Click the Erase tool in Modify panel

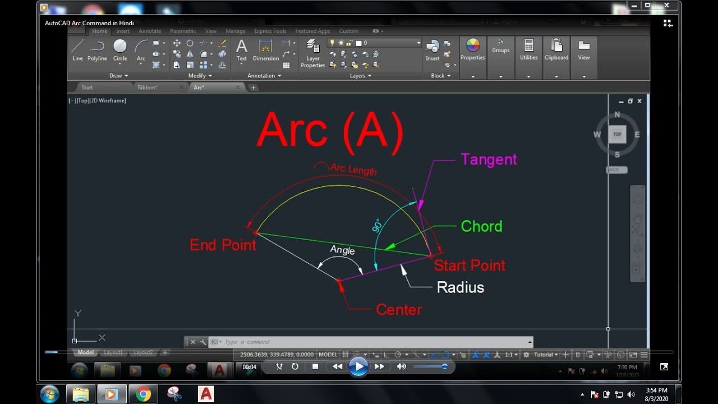222,43
